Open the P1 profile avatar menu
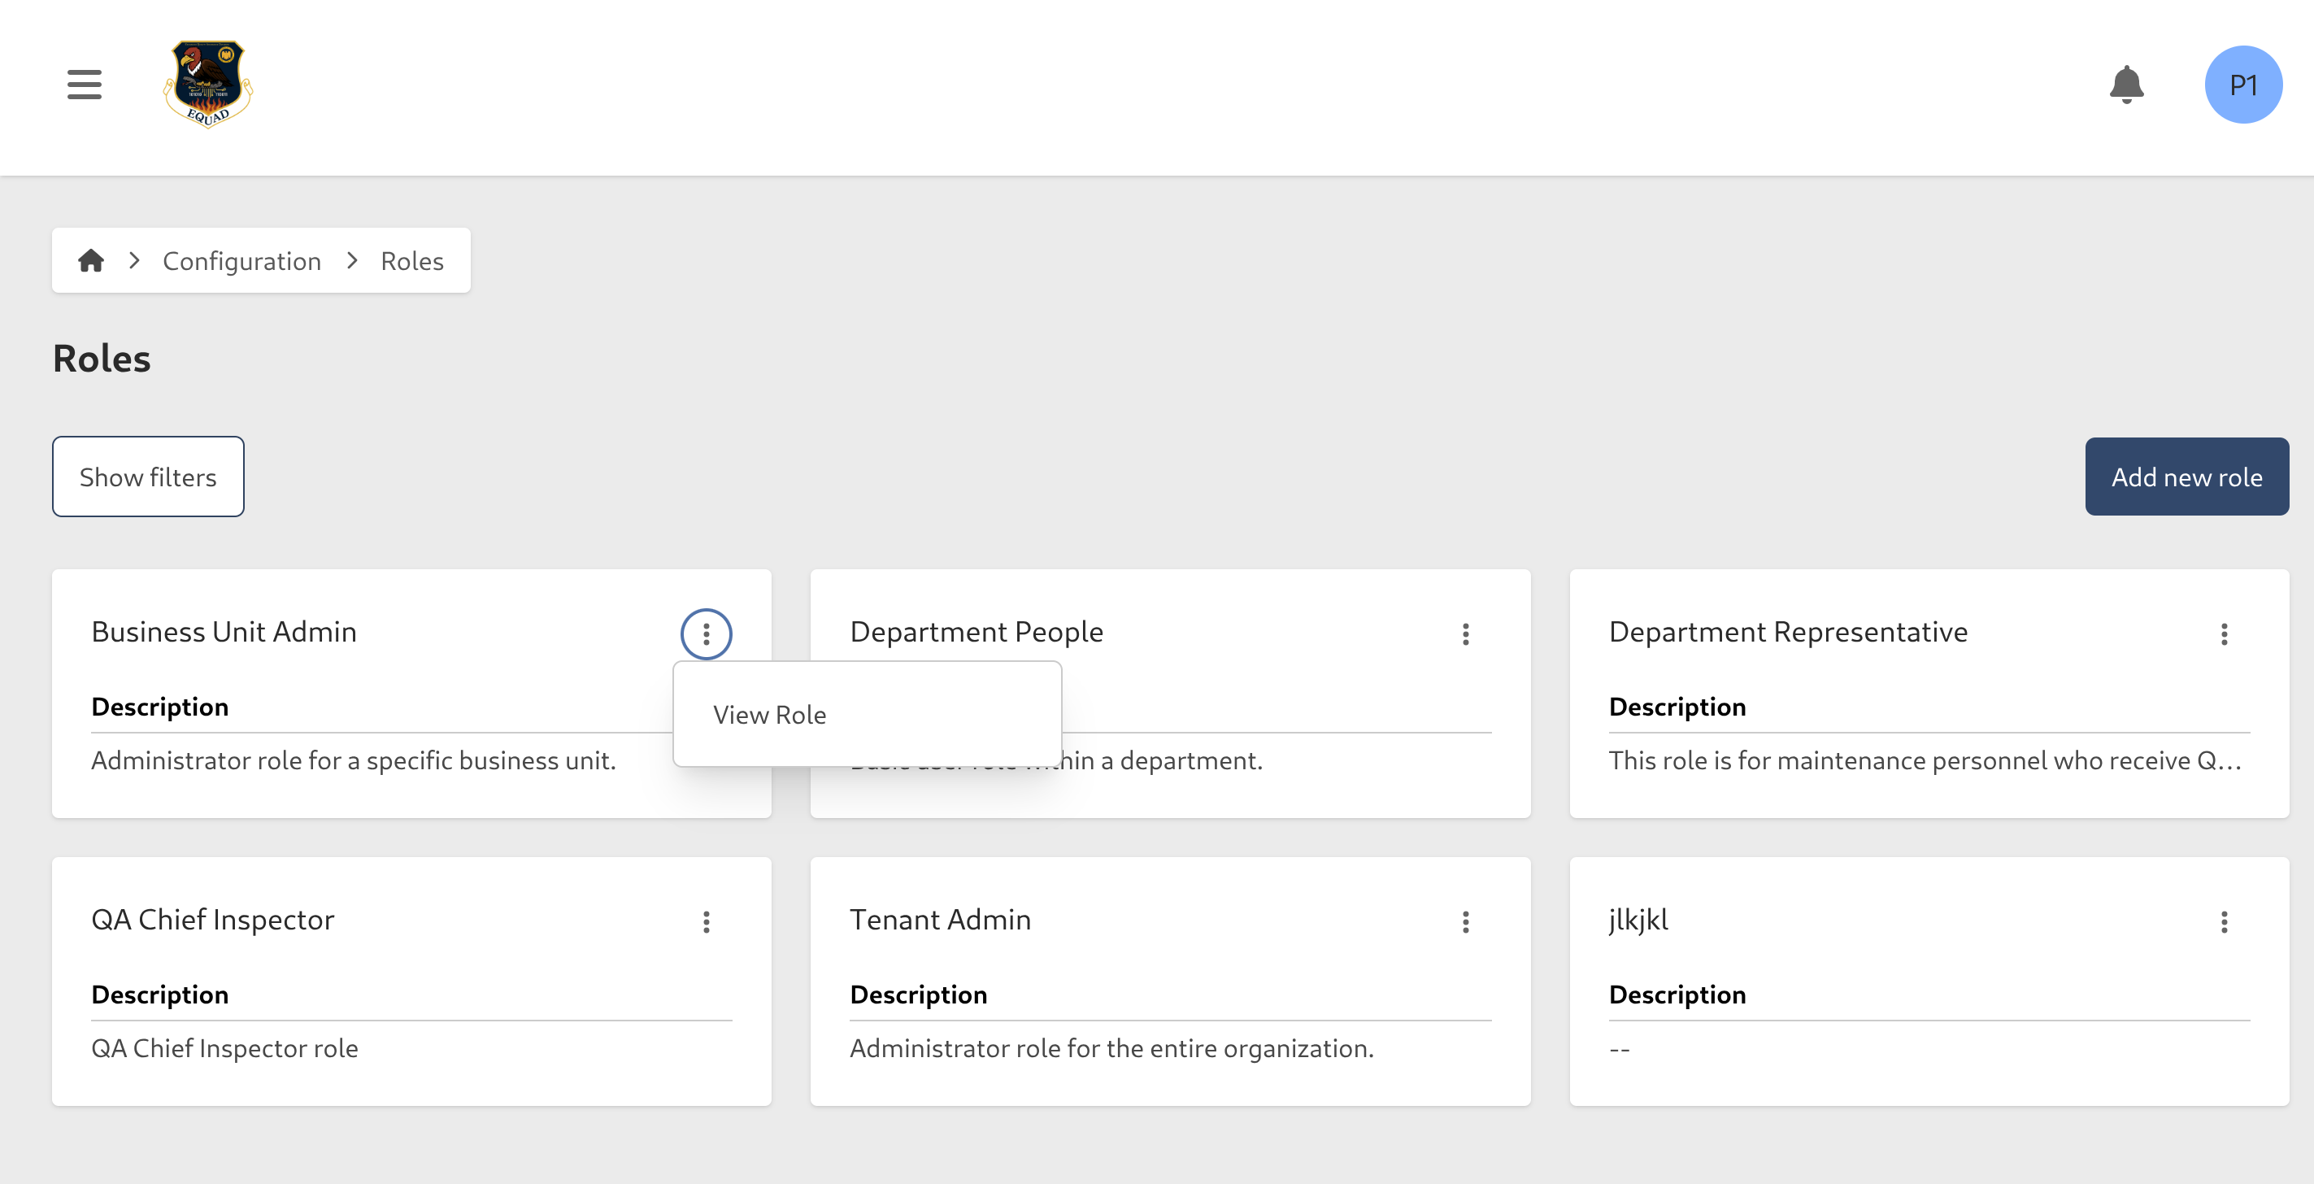The width and height of the screenshot is (2314, 1184). tap(2243, 85)
